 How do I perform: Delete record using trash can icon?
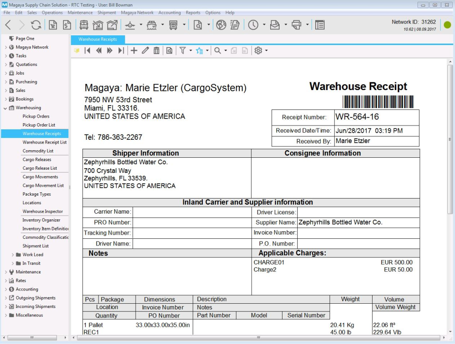coord(156,51)
